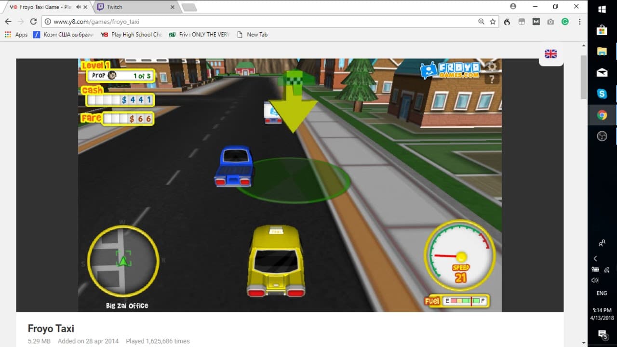Open Skype from the taskbar
This screenshot has width=617, height=347.
coord(602,93)
